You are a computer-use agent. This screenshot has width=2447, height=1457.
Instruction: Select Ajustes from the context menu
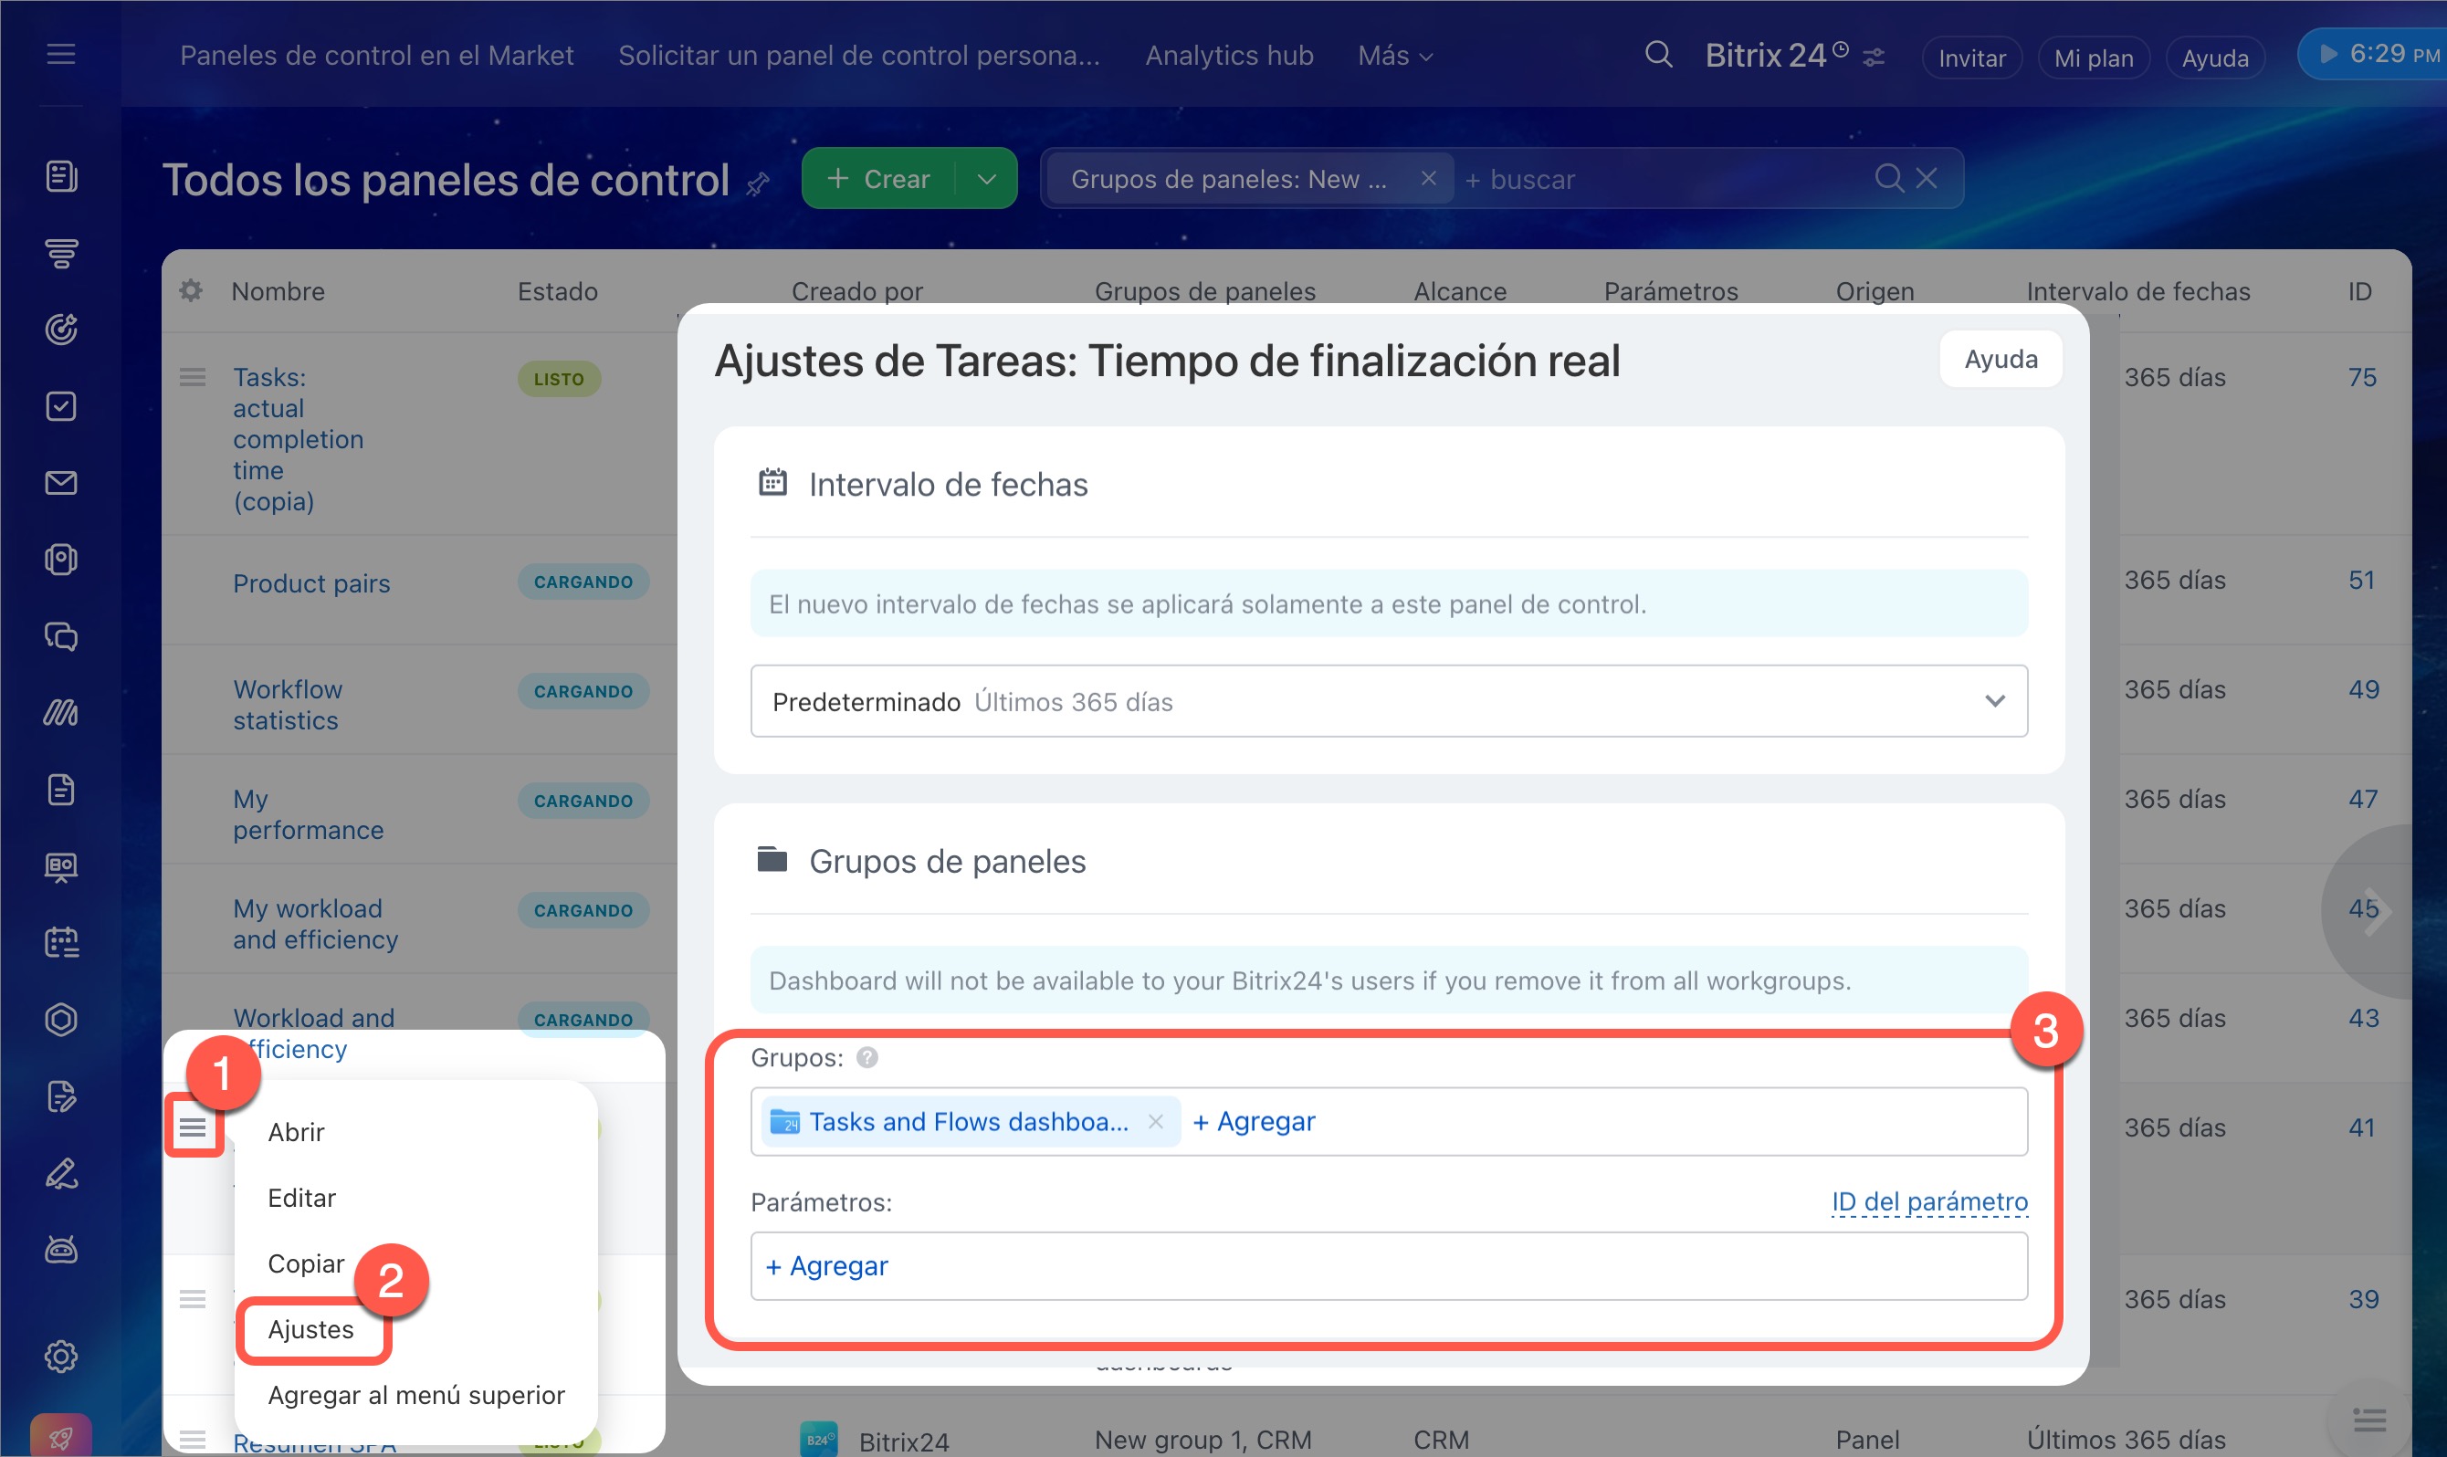tap(311, 1328)
